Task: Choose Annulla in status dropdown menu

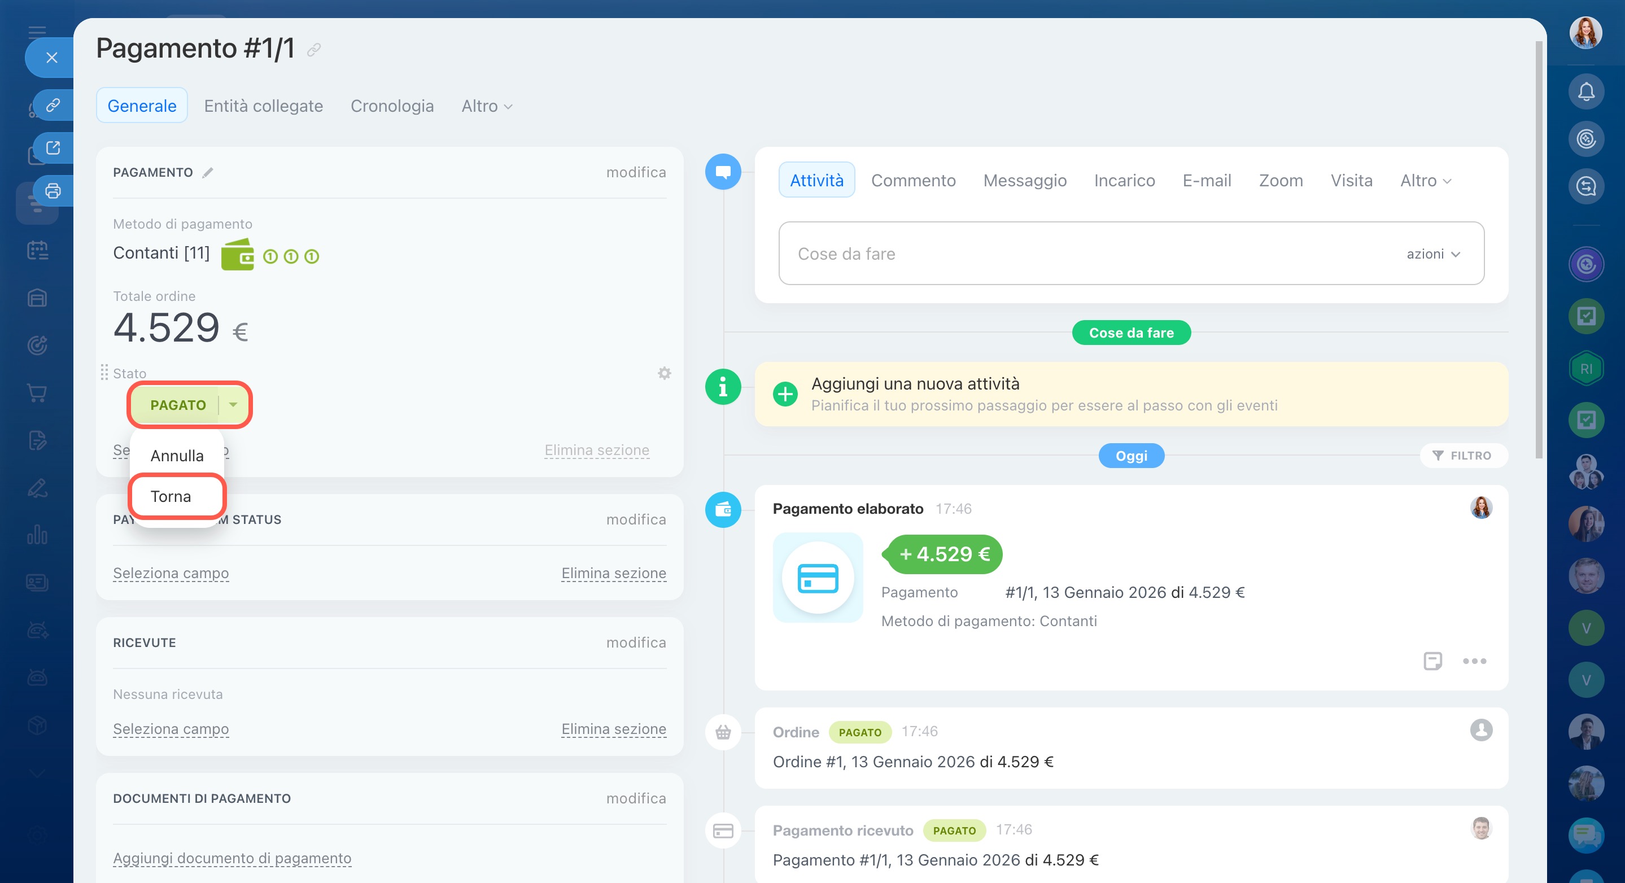Action: point(177,456)
